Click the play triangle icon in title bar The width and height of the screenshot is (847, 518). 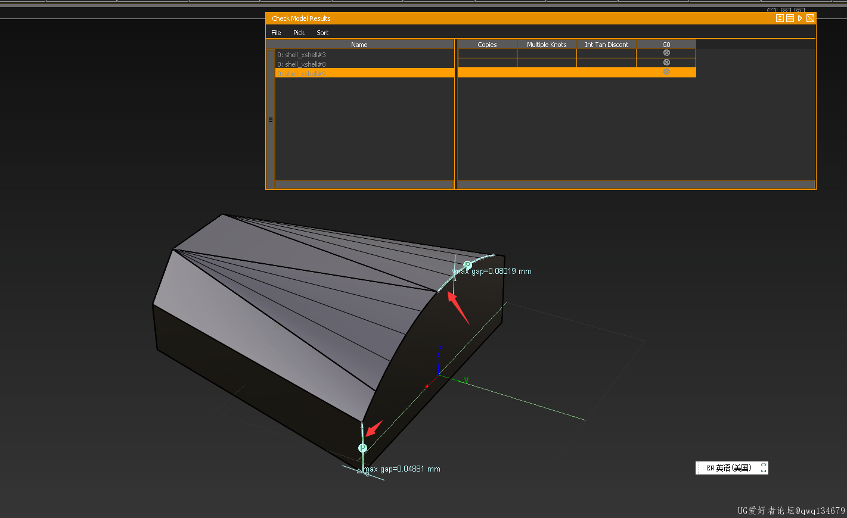800,18
